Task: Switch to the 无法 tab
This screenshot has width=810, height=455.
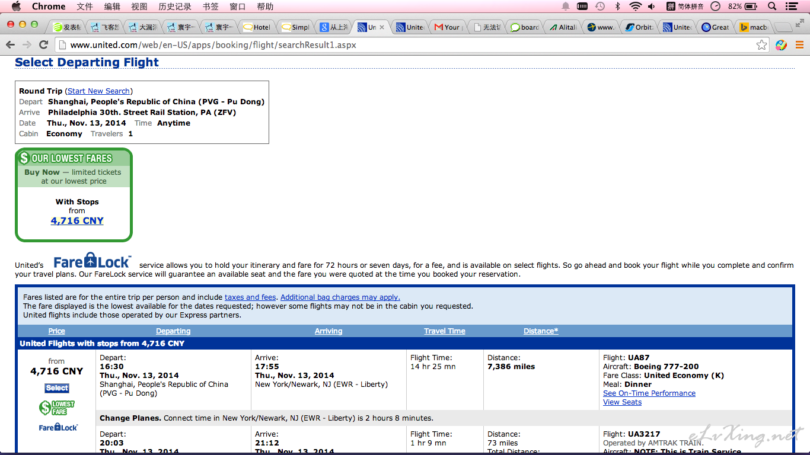Action: coord(486,27)
